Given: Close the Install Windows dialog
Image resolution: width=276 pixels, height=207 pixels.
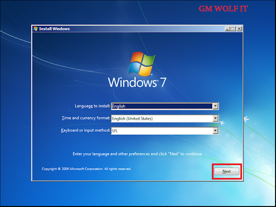Looking at the screenshot, I should [x=239, y=29].
